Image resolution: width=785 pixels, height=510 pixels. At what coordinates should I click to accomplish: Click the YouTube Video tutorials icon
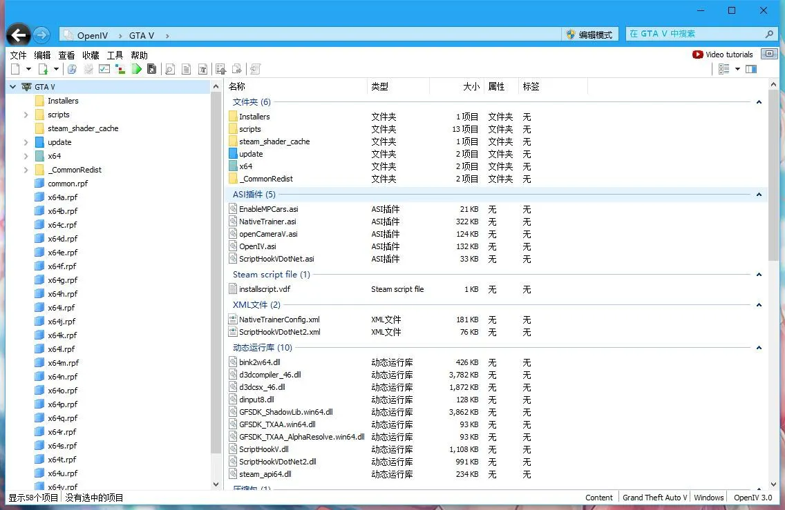(697, 55)
